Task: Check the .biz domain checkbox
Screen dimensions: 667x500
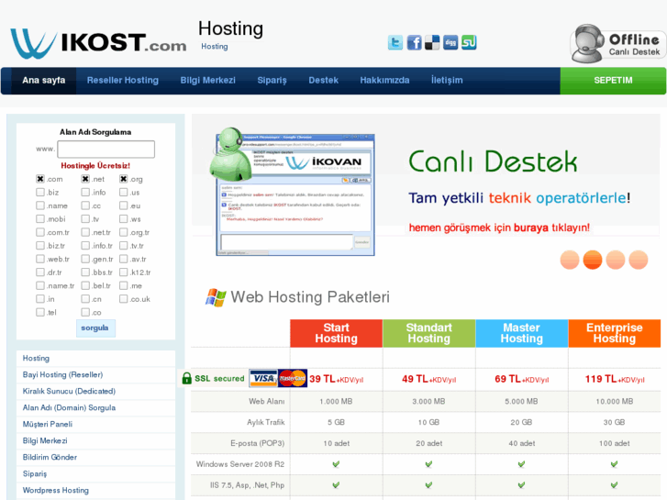Action: (x=40, y=193)
